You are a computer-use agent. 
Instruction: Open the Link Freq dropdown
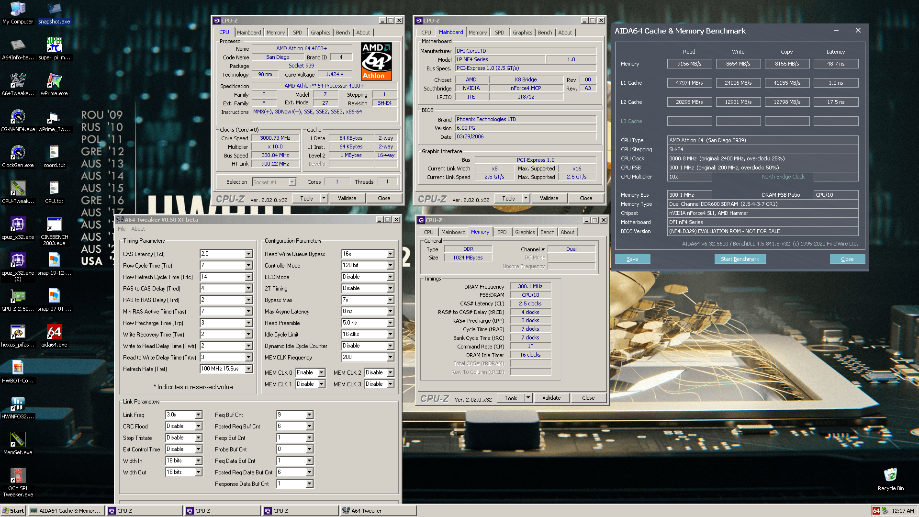pyautogui.click(x=199, y=415)
